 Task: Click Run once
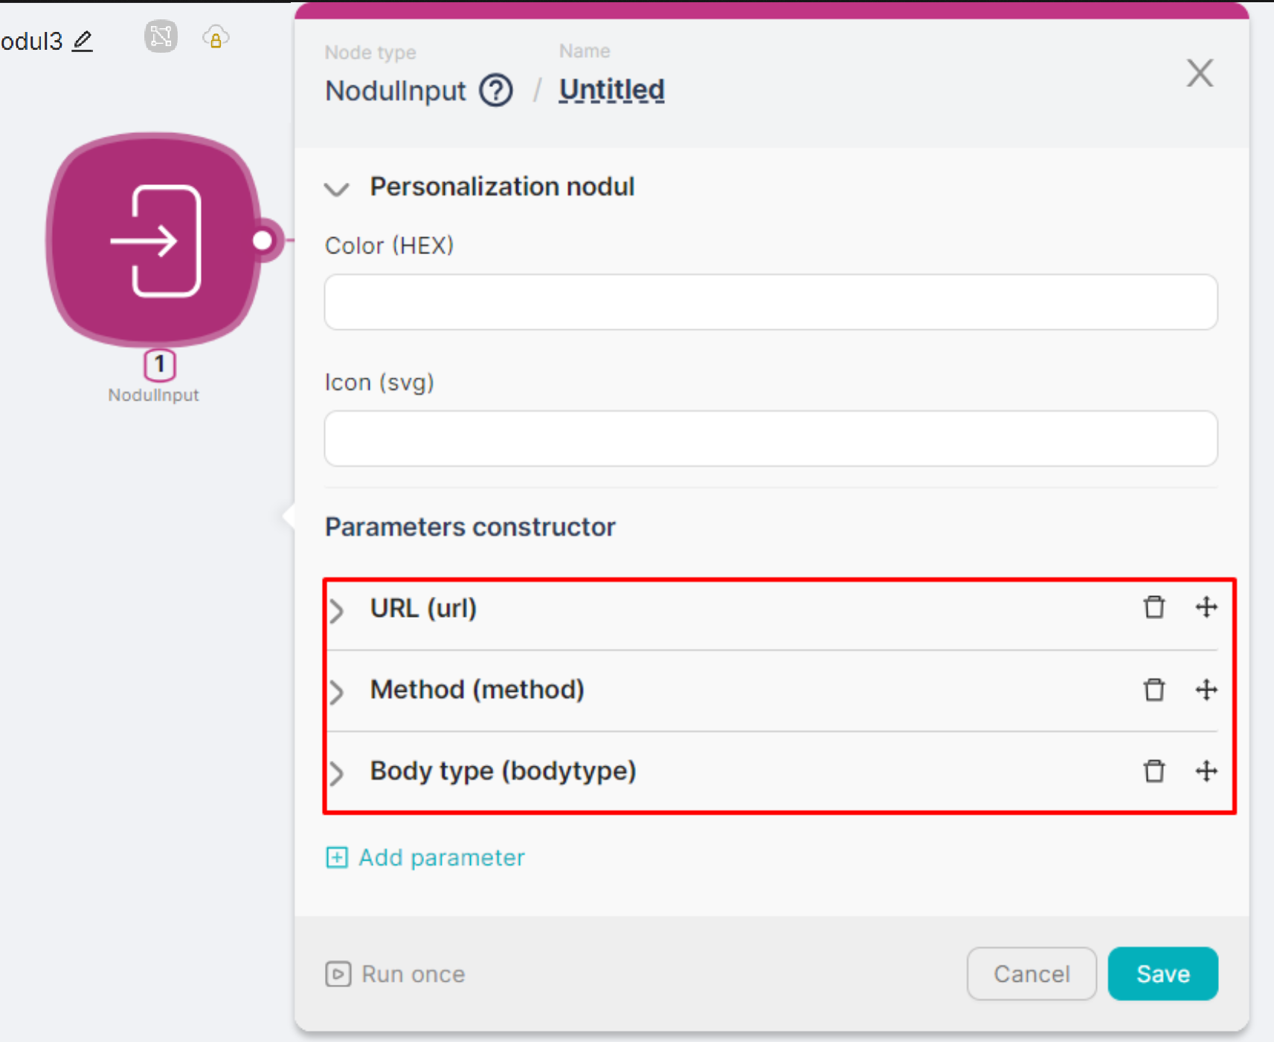396,974
